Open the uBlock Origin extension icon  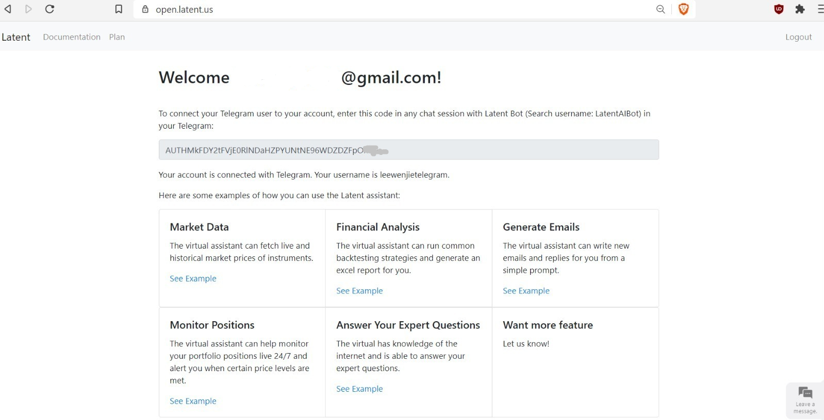click(779, 9)
